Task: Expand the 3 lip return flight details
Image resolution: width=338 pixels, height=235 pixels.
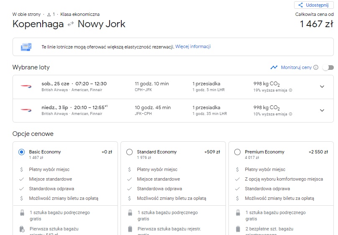Action: click(322, 110)
